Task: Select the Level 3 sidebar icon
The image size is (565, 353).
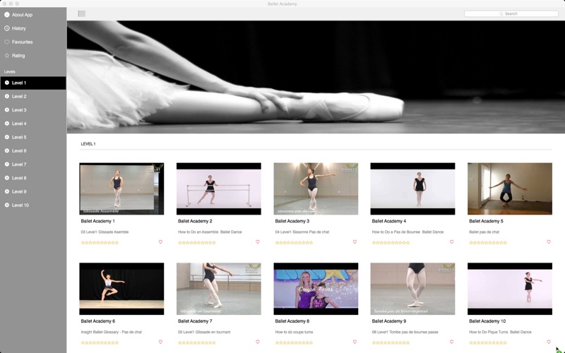Action: 7,110
